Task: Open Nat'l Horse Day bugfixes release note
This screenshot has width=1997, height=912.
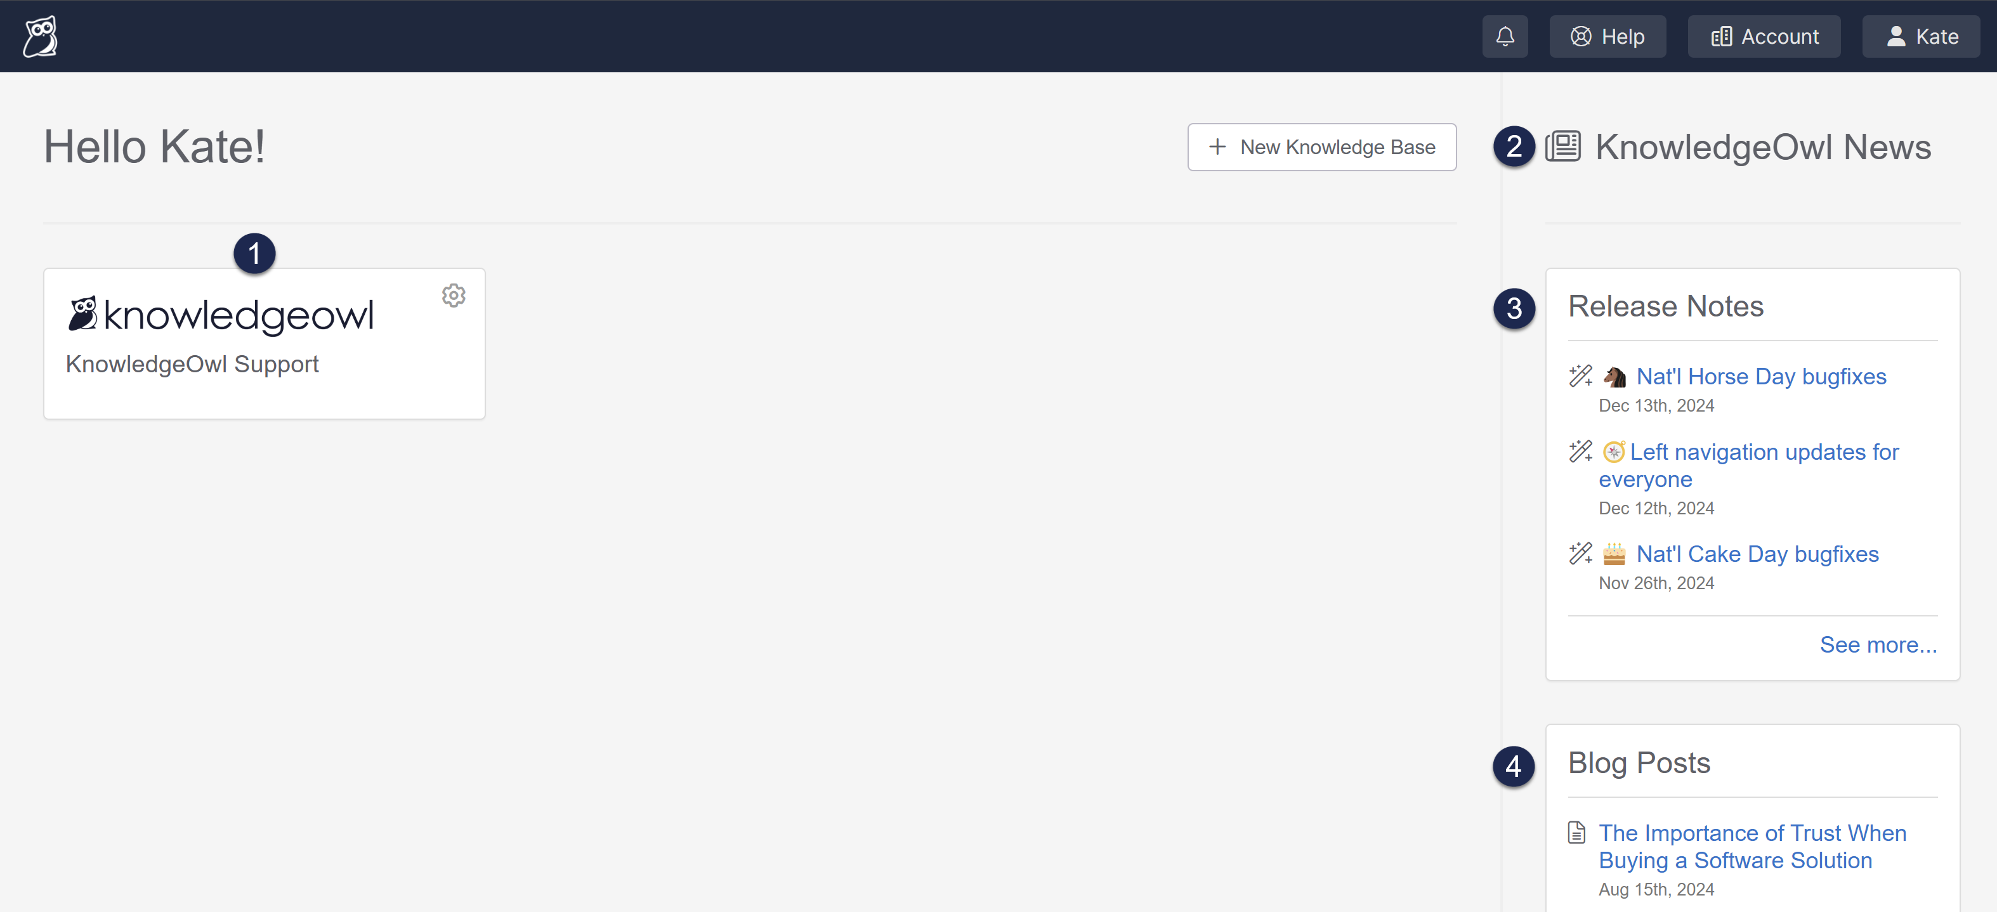Action: (x=1760, y=377)
